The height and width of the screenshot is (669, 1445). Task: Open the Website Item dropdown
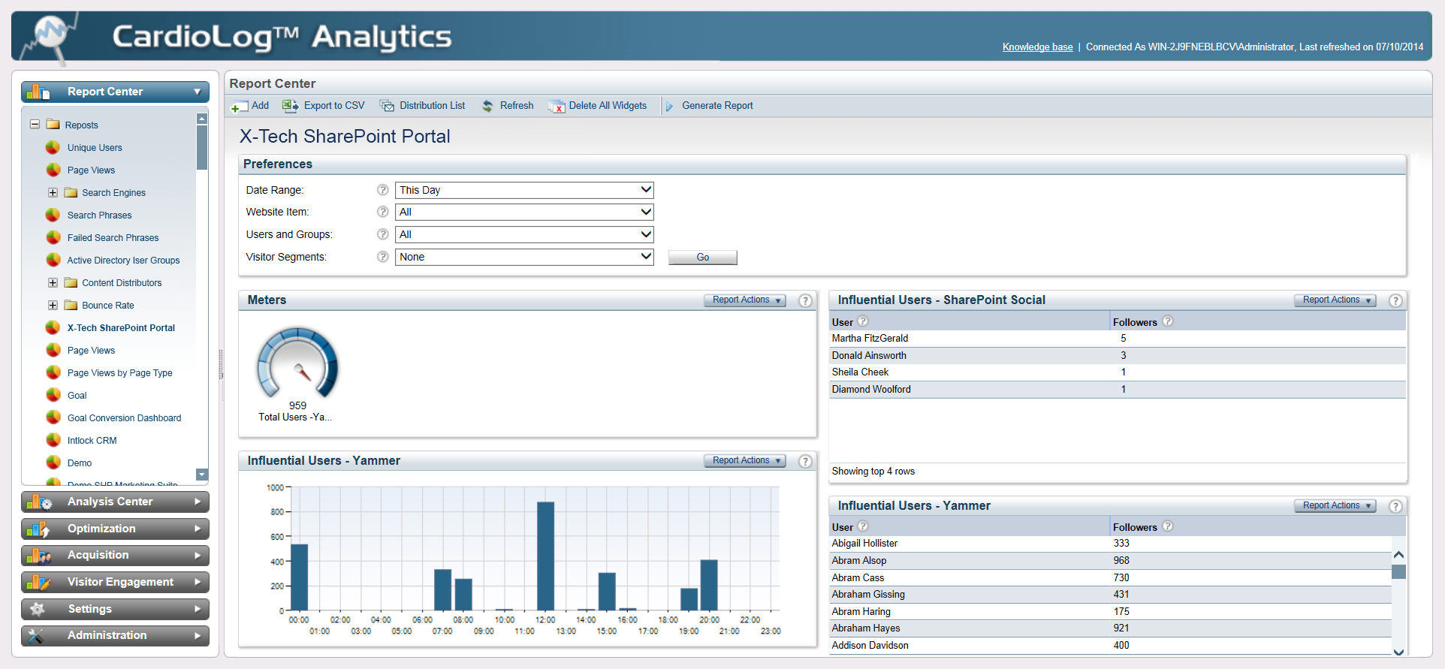click(524, 212)
